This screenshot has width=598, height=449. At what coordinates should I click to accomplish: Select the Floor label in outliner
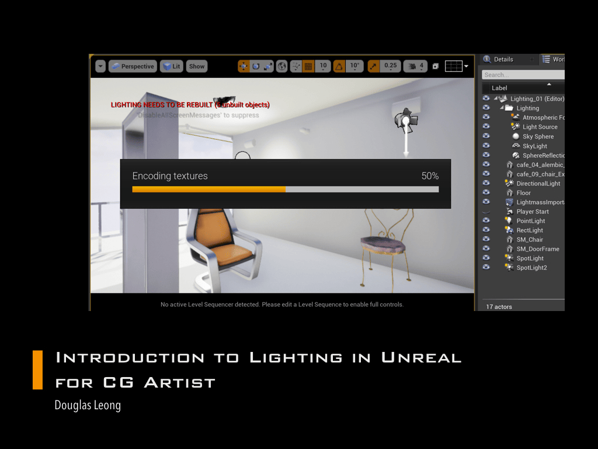[523, 193]
